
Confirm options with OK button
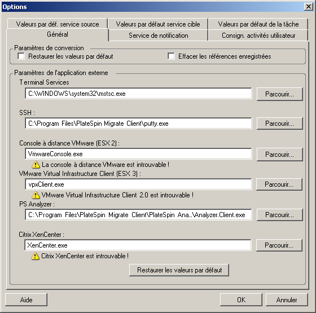[241, 299]
